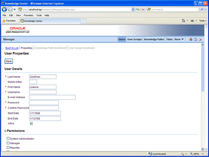Click the Local intranet zone status
The height and width of the screenshot is (157, 209).
157,154
